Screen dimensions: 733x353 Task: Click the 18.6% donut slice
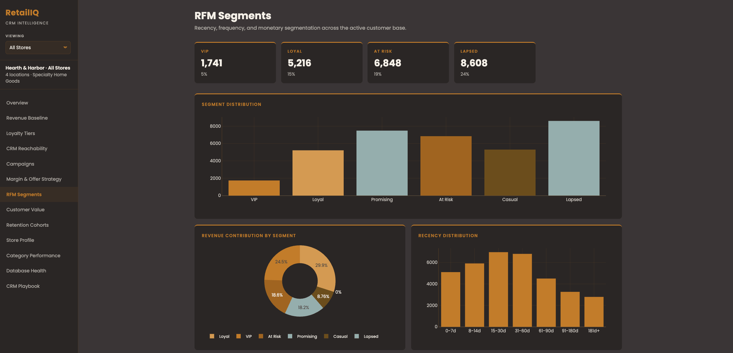277,295
